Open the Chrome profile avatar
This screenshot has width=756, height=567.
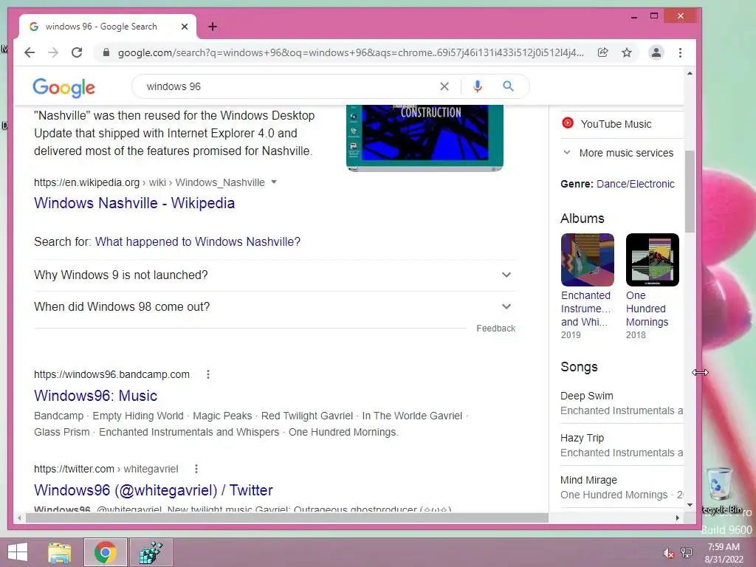pyautogui.click(x=656, y=52)
